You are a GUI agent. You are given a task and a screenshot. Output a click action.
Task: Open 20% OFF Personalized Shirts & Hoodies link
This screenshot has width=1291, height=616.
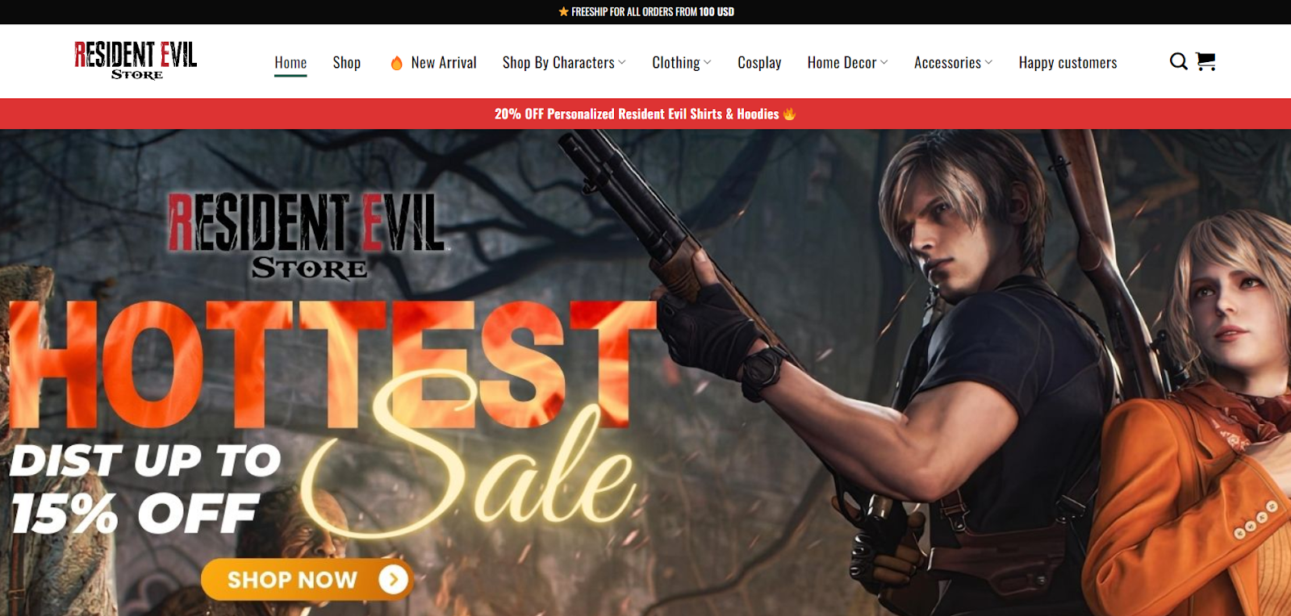637,114
